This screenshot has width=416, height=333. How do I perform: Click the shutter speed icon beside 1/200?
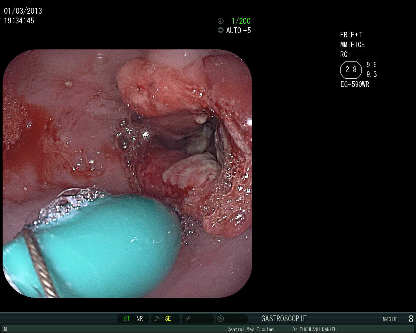221,21
